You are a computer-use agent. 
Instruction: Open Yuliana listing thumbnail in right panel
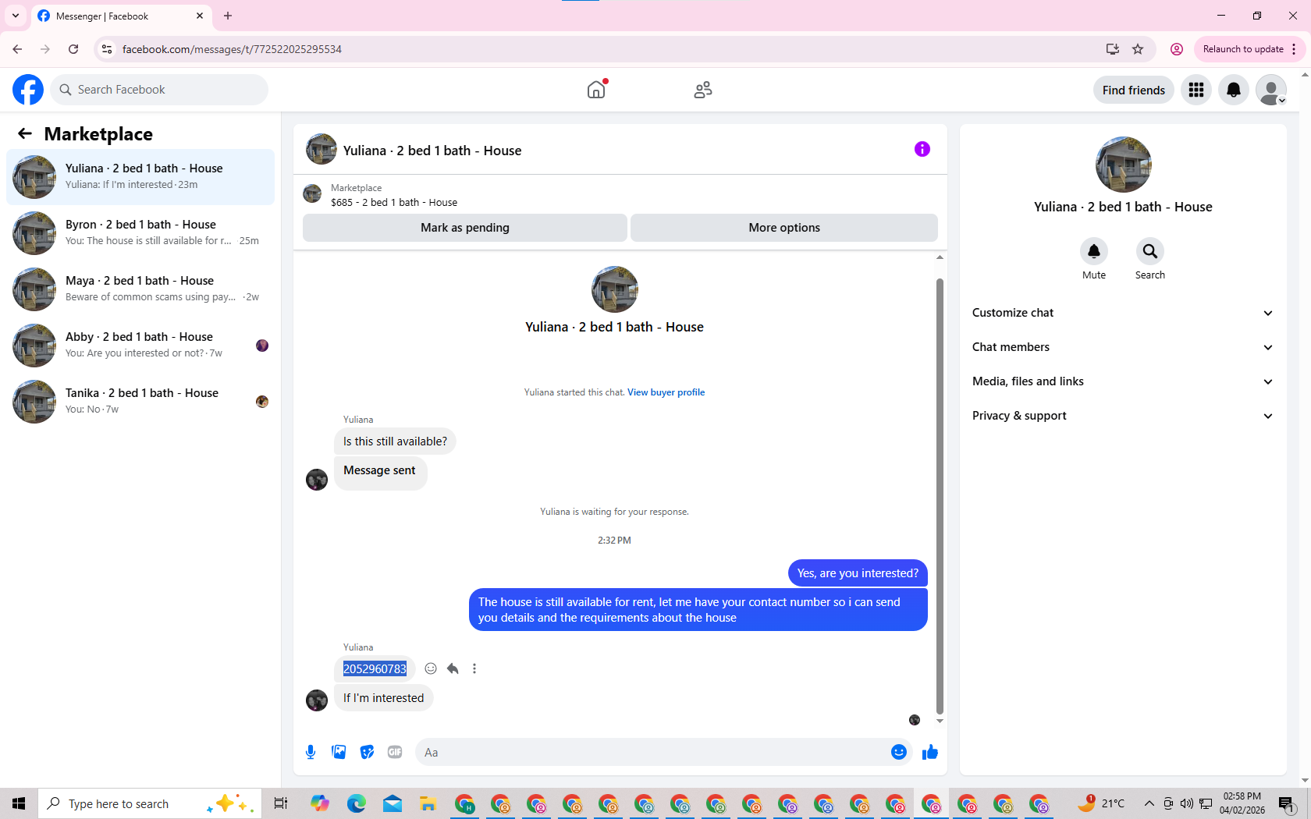tap(1123, 165)
